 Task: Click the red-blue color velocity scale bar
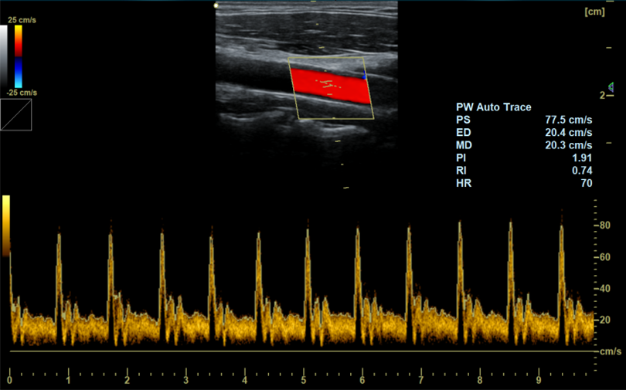(18, 56)
